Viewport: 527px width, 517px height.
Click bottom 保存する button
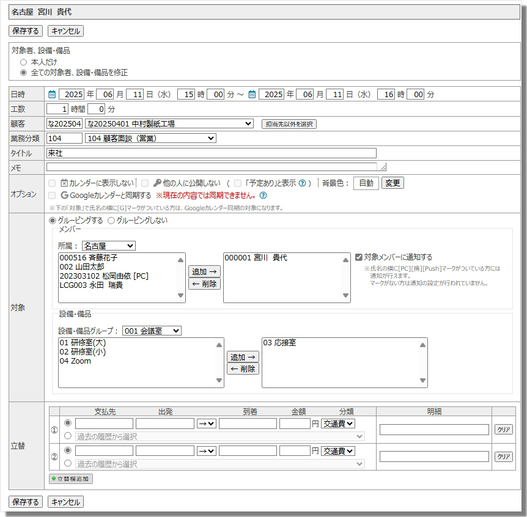pyautogui.click(x=26, y=502)
